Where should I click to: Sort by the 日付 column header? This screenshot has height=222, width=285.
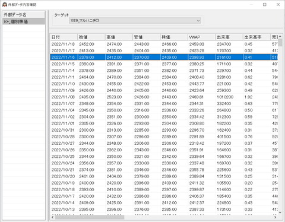point(64,37)
